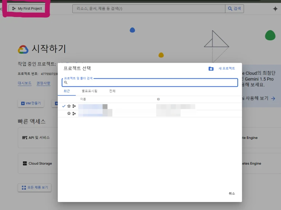This screenshot has width=281, height=210.
Task: Open the Gemini sparkle icon
Action: 275,9
